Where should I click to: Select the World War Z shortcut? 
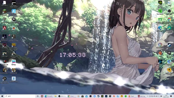click(x=5, y=3)
